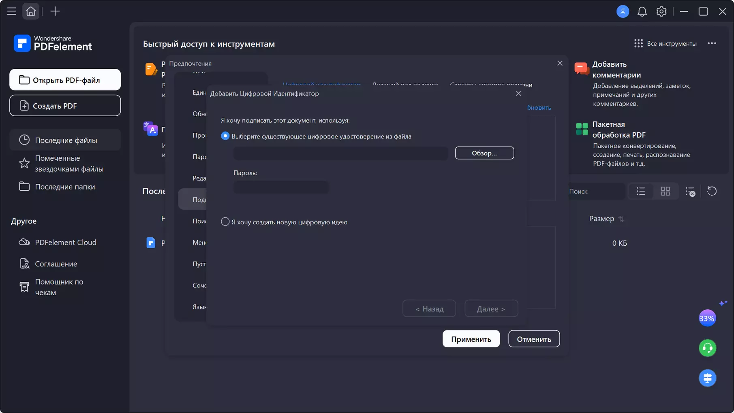
Task: Open the user account avatar
Action: point(623,11)
